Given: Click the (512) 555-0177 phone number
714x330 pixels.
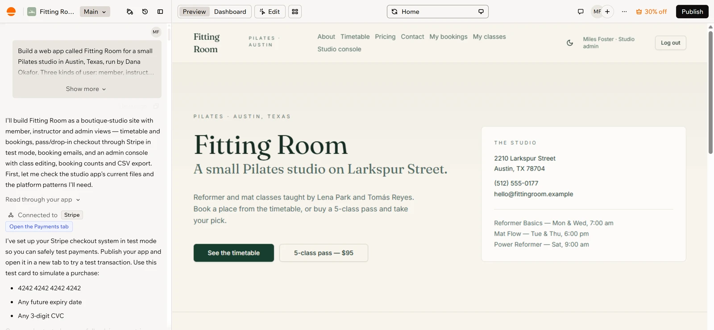Looking at the screenshot, I should click(516, 183).
